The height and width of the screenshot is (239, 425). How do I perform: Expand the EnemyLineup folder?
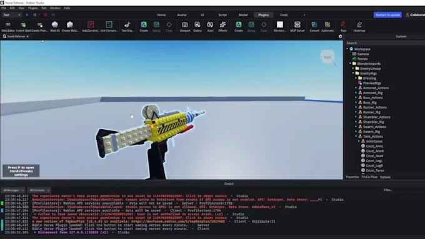pyautogui.click(x=353, y=69)
